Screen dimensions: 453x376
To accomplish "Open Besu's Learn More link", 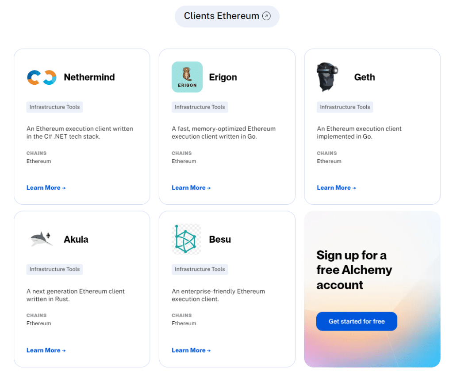I will coord(191,350).
